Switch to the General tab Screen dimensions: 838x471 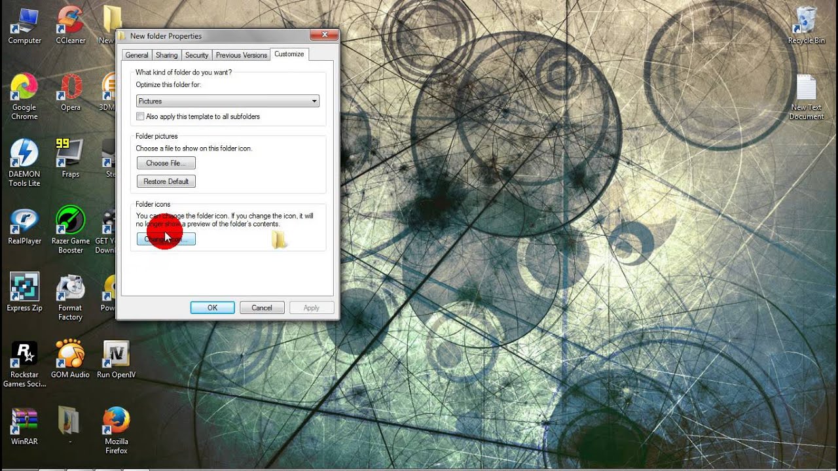point(136,55)
